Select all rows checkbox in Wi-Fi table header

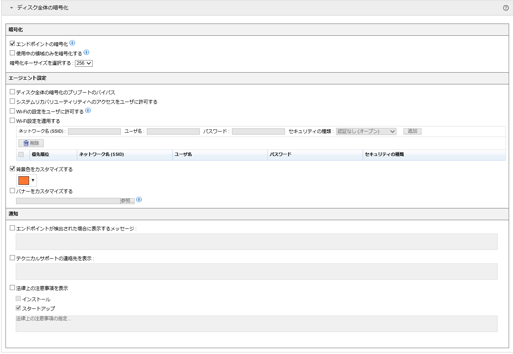click(21, 155)
